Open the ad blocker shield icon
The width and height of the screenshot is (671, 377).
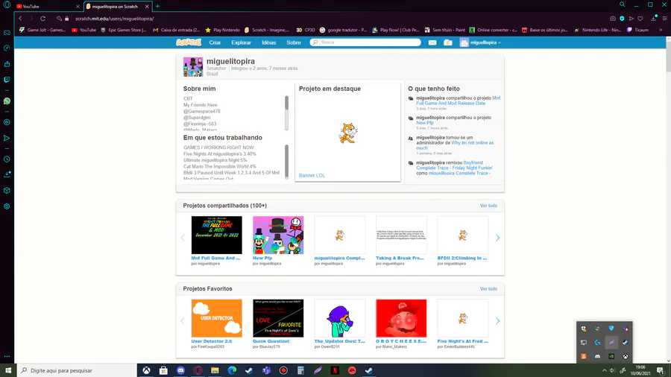click(x=623, y=19)
